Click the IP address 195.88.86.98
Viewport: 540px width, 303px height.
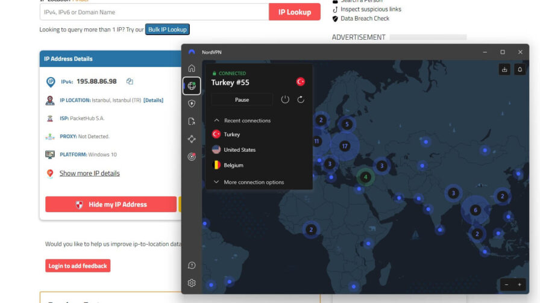[x=96, y=81]
